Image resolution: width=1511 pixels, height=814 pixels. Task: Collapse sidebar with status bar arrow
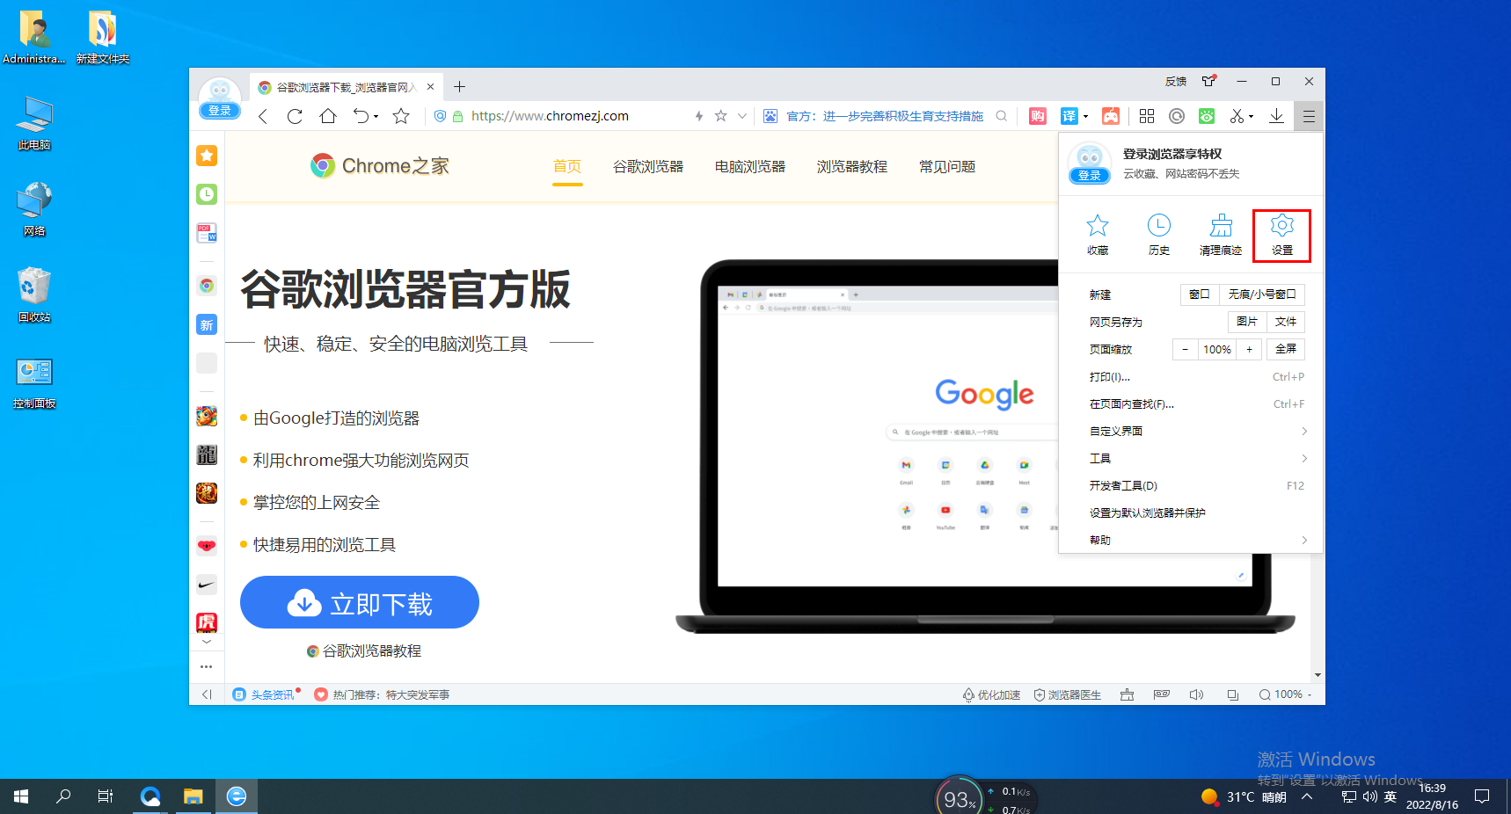(x=207, y=694)
